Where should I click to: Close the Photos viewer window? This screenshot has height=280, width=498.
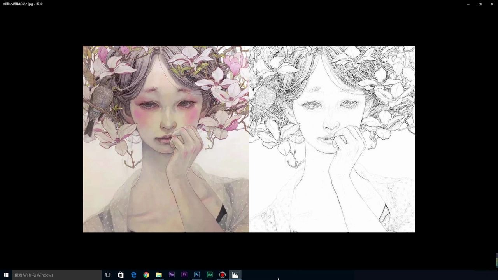tap(492, 4)
